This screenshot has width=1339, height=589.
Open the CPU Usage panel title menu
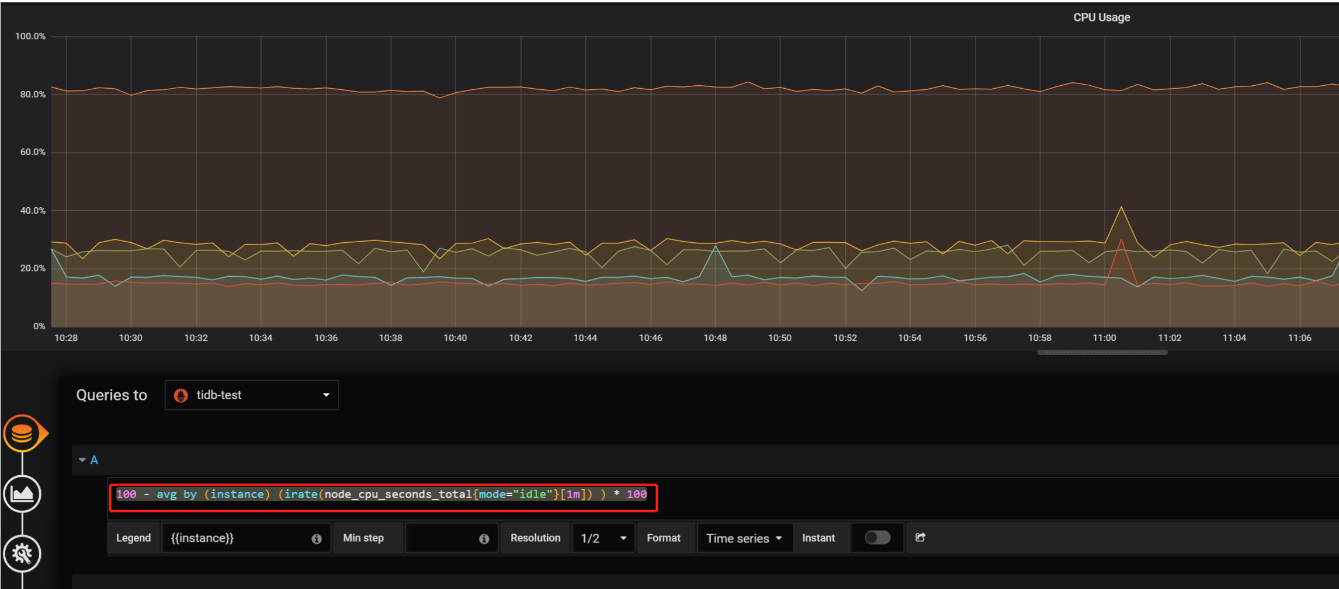[x=1101, y=18]
